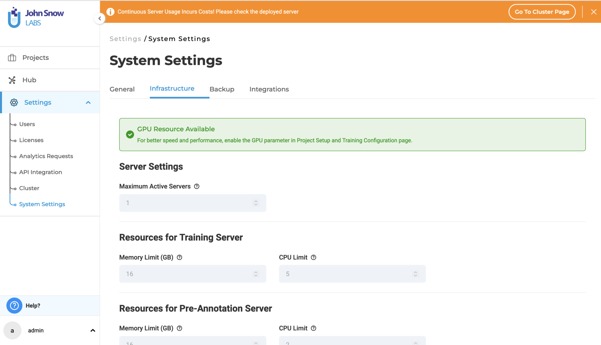Click Maximum Active Servers help icon

tap(197, 186)
